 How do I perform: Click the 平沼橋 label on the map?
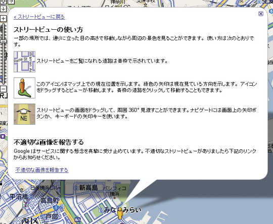(19, 197)
